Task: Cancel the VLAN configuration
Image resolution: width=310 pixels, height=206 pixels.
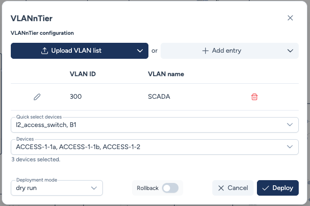Action: (232, 188)
